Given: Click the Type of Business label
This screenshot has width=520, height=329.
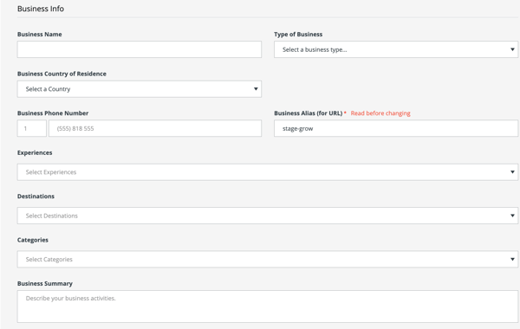Looking at the screenshot, I should click(x=298, y=34).
